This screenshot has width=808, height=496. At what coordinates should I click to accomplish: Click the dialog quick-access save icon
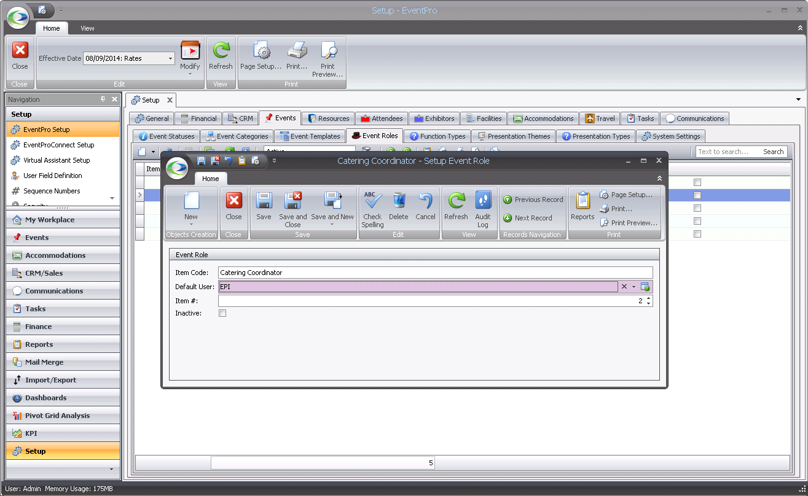(202, 161)
